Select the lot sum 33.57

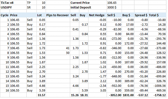click(x=41, y=95)
